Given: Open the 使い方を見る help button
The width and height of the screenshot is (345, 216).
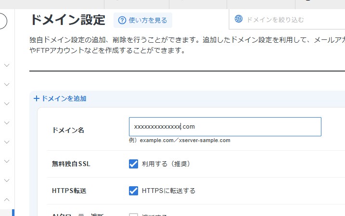Looking at the screenshot, I should (x=143, y=20).
